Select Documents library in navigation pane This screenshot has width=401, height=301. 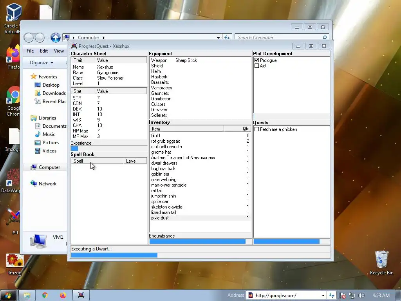(x=54, y=126)
